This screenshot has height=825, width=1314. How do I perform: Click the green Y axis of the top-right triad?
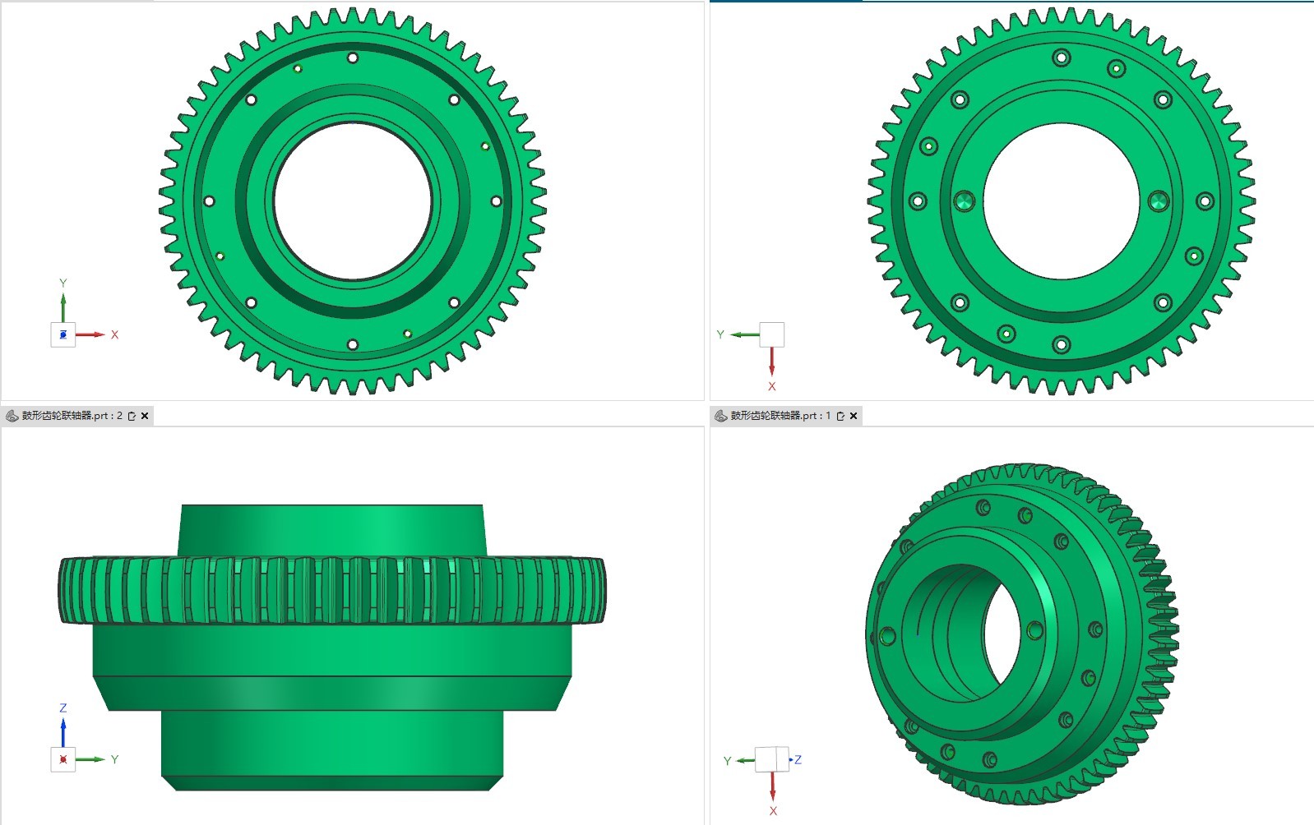pyautogui.click(x=744, y=334)
